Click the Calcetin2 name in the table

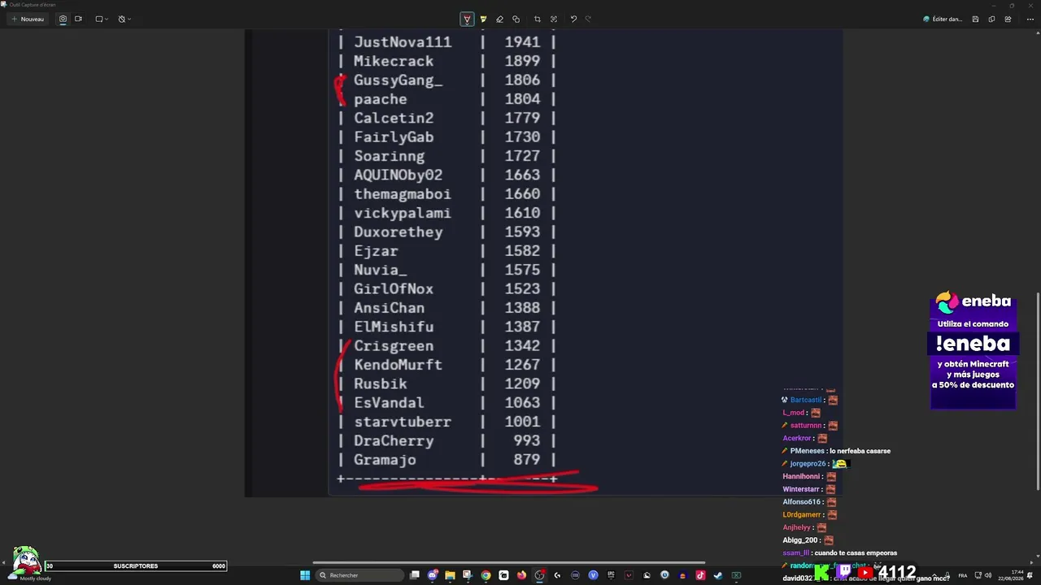tap(394, 118)
